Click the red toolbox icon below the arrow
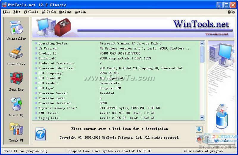This screenshot has width=238, height=155. 199,138
